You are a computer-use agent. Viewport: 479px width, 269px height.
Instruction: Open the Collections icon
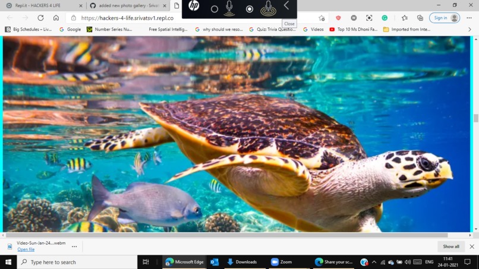[420, 18]
